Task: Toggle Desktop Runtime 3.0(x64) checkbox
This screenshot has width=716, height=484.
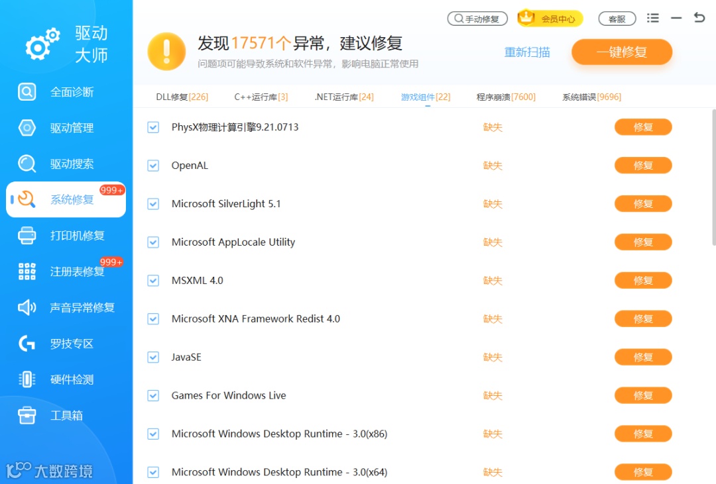Action: (x=153, y=472)
